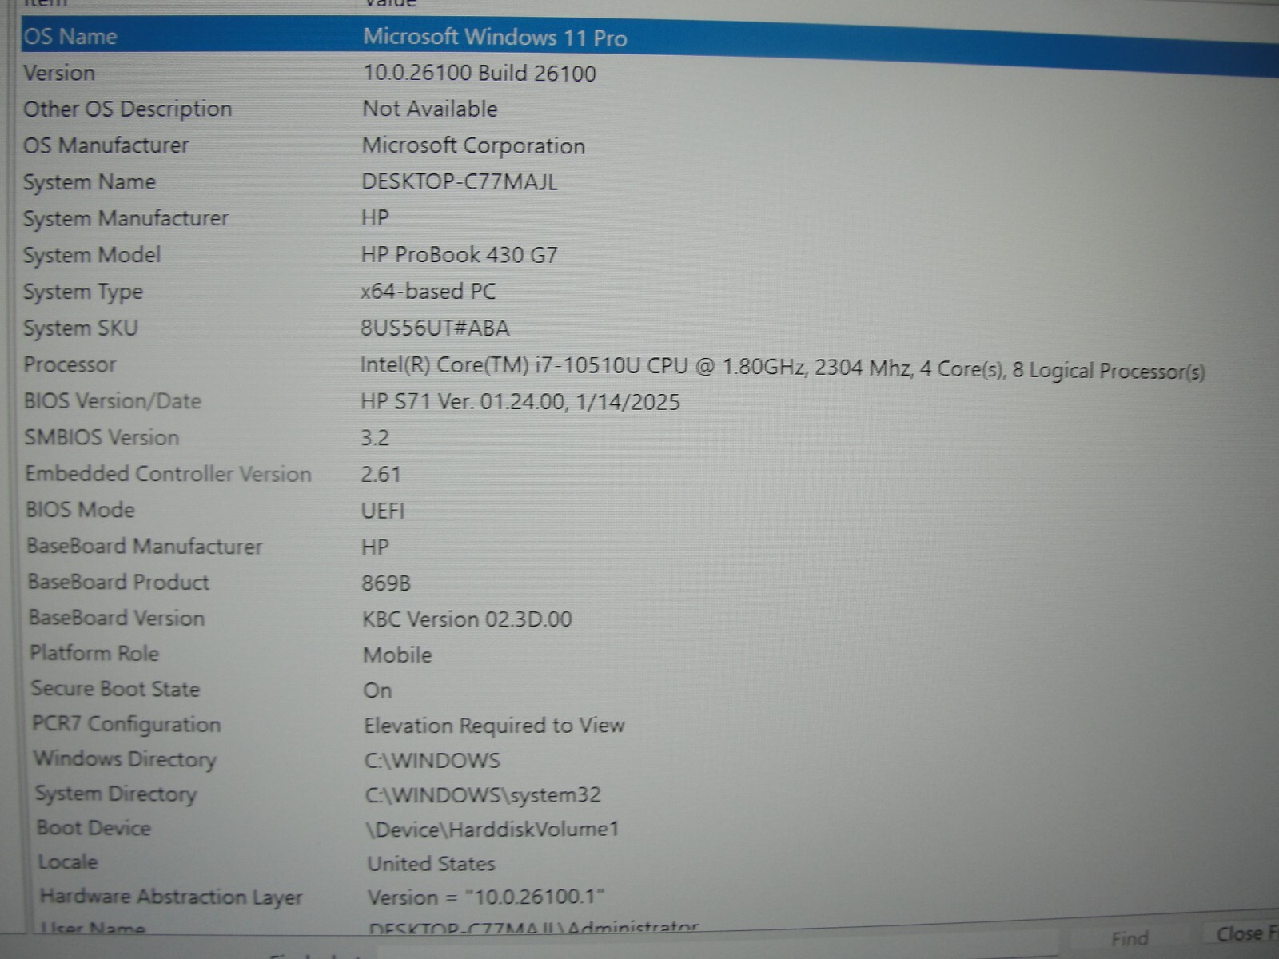Select the System Type row label

(x=83, y=292)
